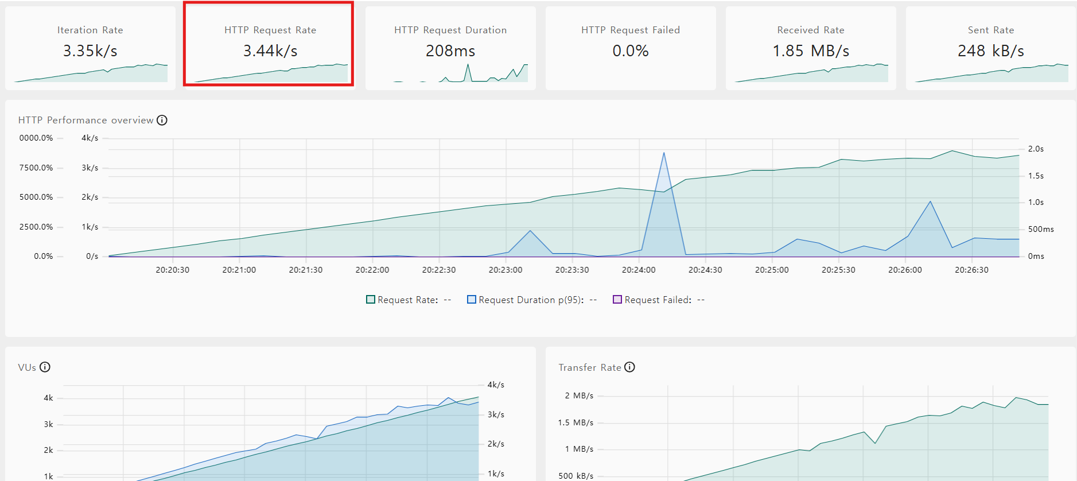
Task: Select the 1 MB/s Transfer Rate axis label
Action: point(579,449)
